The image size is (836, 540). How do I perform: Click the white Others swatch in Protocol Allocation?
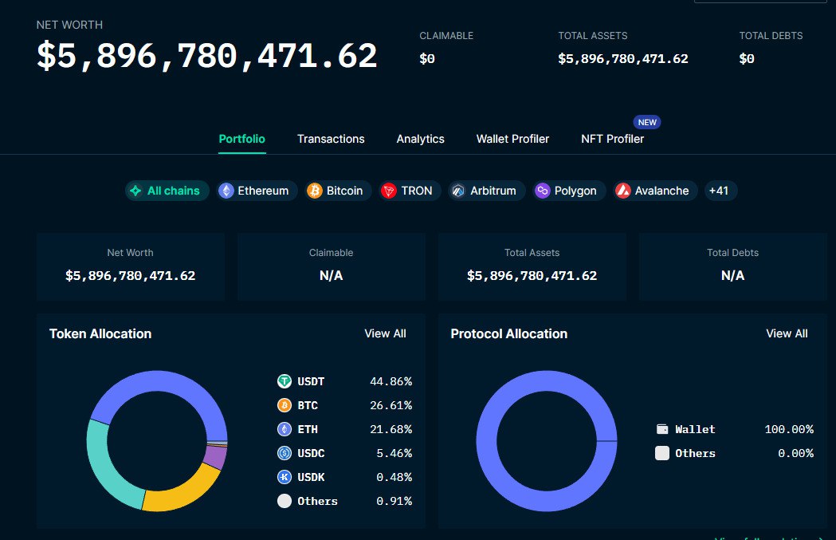coord(662,453)
